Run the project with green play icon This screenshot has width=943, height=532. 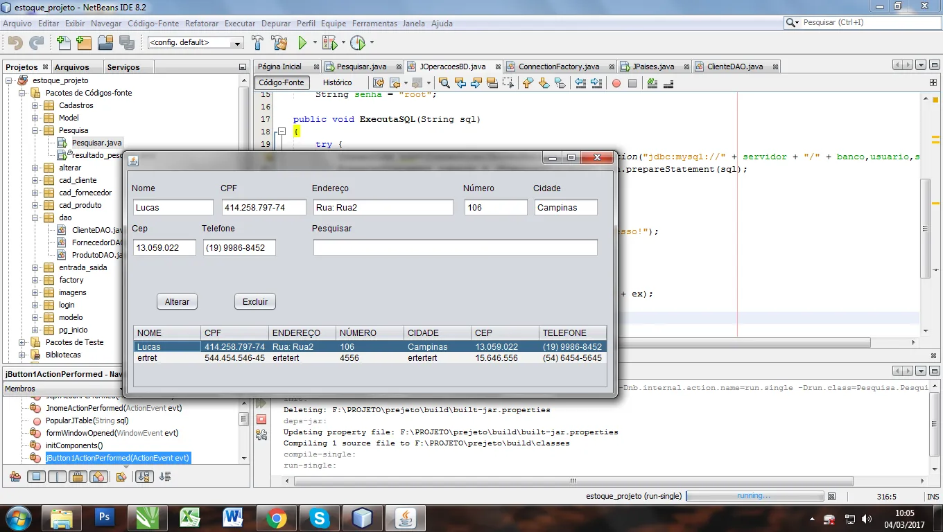(302, 43)
